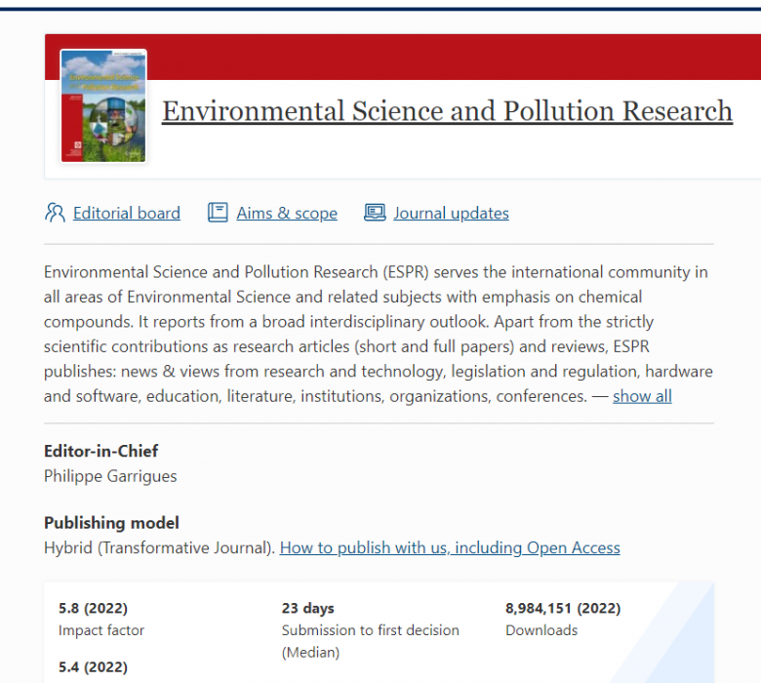Open the Aims & scope link

pyautogui.click(x=287, y=213)
